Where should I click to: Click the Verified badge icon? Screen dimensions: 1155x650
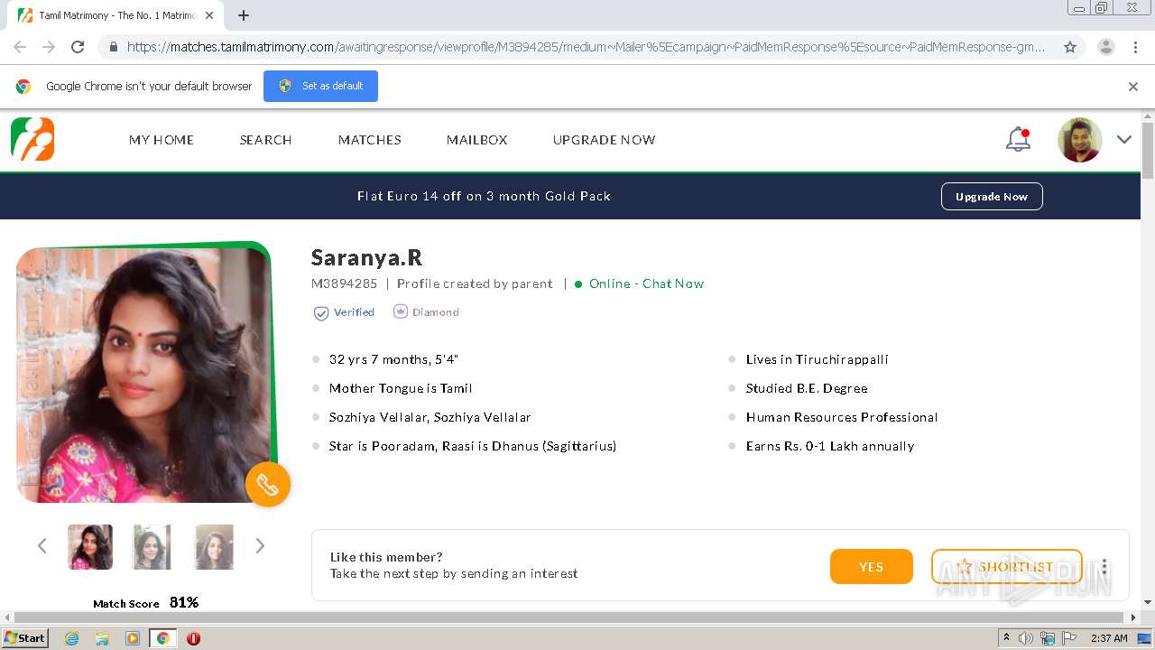[x=320, y=312]
